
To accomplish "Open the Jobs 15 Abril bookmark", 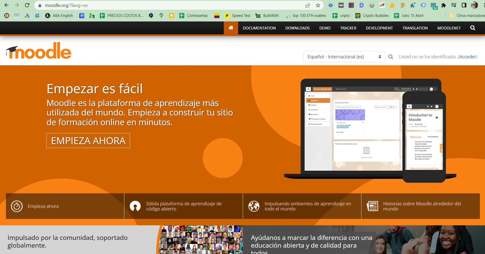I will click(x=409, y=16).
